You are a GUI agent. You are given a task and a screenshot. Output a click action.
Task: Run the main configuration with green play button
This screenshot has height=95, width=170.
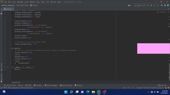coord(148,5)
